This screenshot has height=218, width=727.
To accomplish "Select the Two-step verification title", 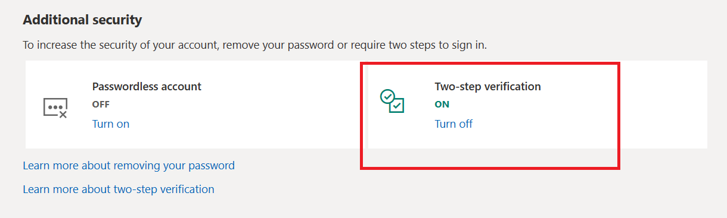I will tap(488, 86).
